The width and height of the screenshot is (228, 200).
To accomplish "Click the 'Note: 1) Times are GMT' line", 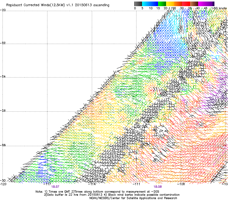I will (x=97, y=192).
